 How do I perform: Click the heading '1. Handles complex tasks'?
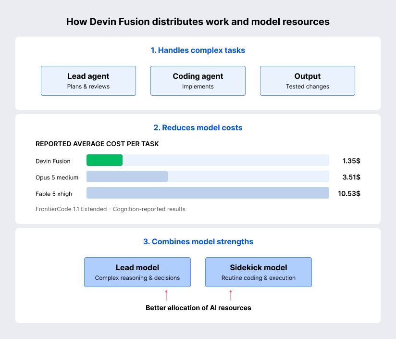pyautogui.click(x=198, y=50)
